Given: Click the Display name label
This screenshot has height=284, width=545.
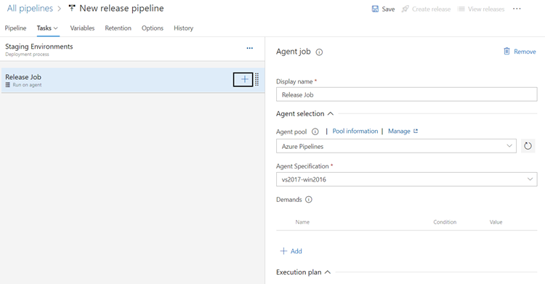Looking at the screenshot, I should (x=294, y=81).
